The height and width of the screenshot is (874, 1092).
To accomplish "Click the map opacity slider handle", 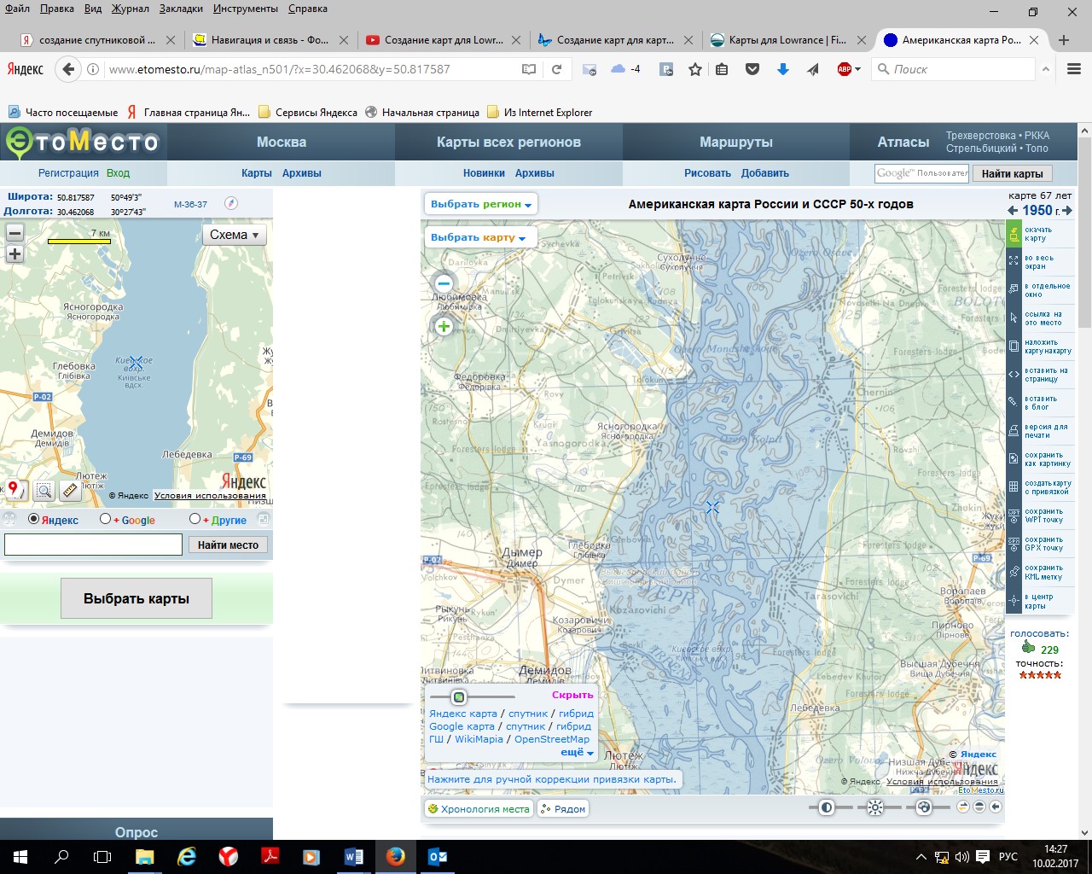I will point(459,696).
